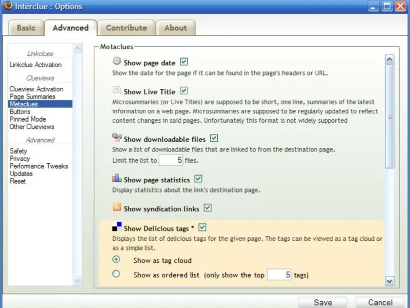Image resolution: width=410 pixels, height=308 pixels.
Task: Click the Delicious logo icon
Action: click(x=117, y=226)
